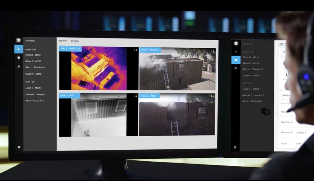Click airplane icon in right monitor sidebar

point(235,52)
